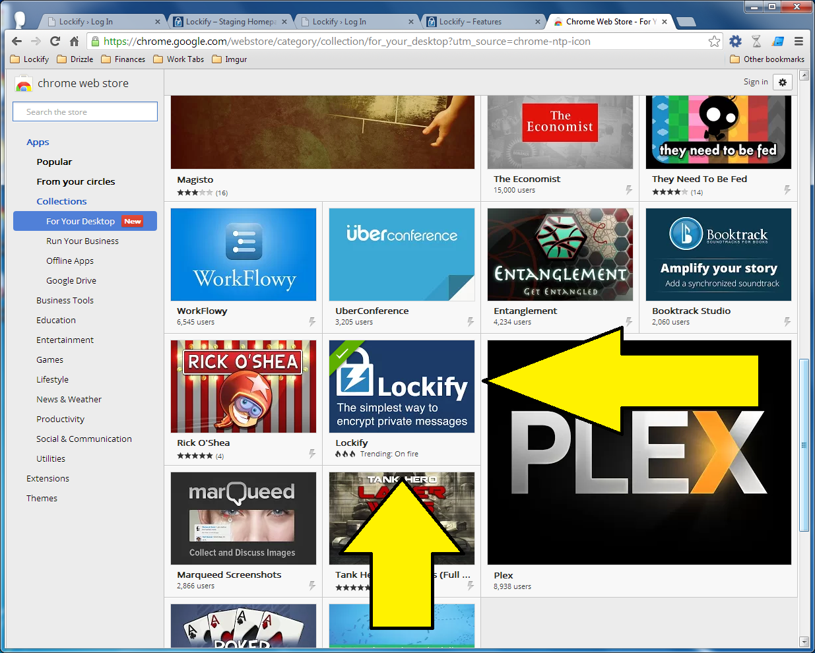Open the Drizzle bookmarks folder
This screenshot has height=653, width=815.
point(75,59)
